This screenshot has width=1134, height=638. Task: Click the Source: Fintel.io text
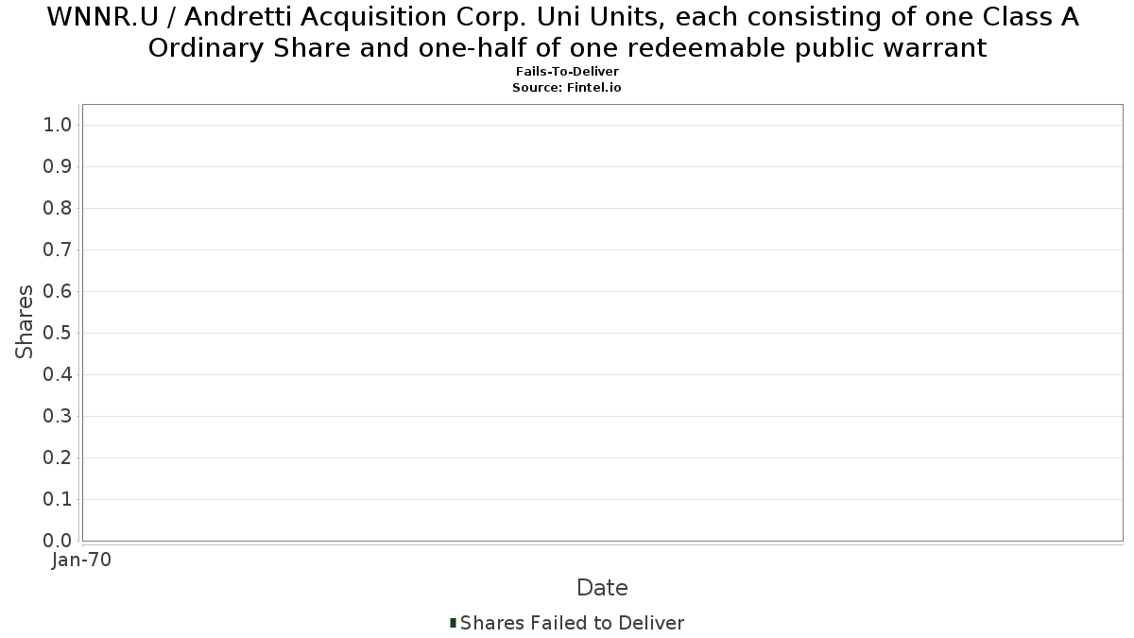tap(567, 87)
